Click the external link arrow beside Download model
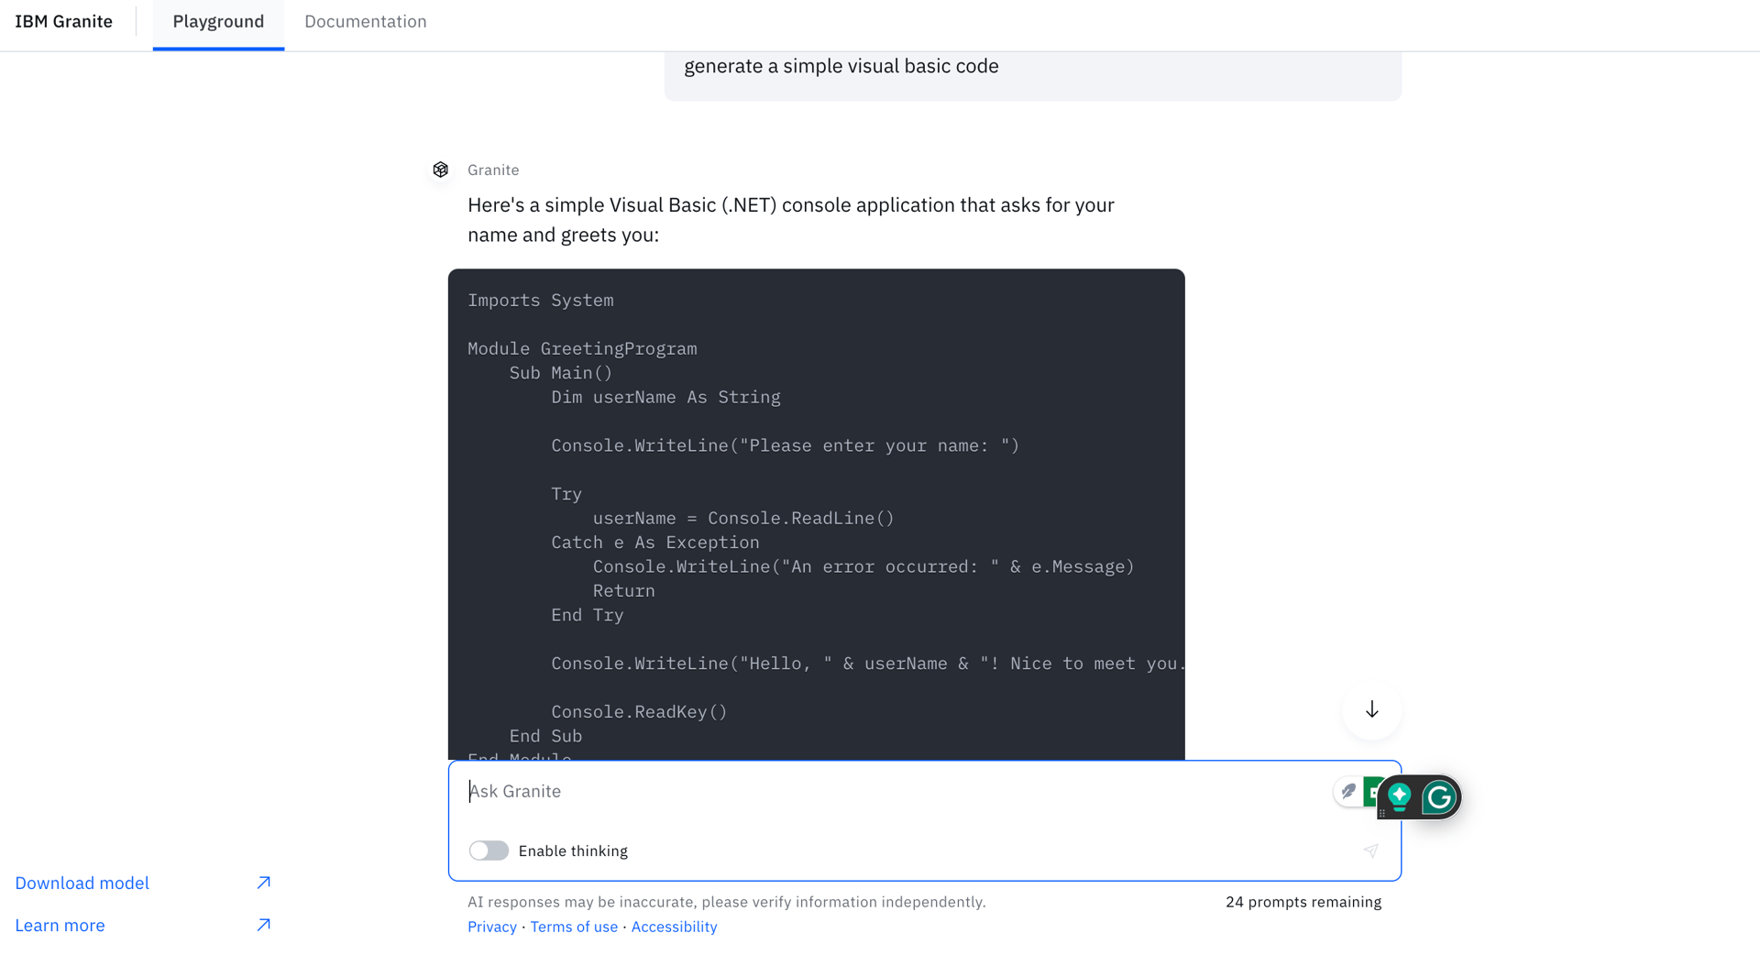The image size is (1760, 966). 264,883
